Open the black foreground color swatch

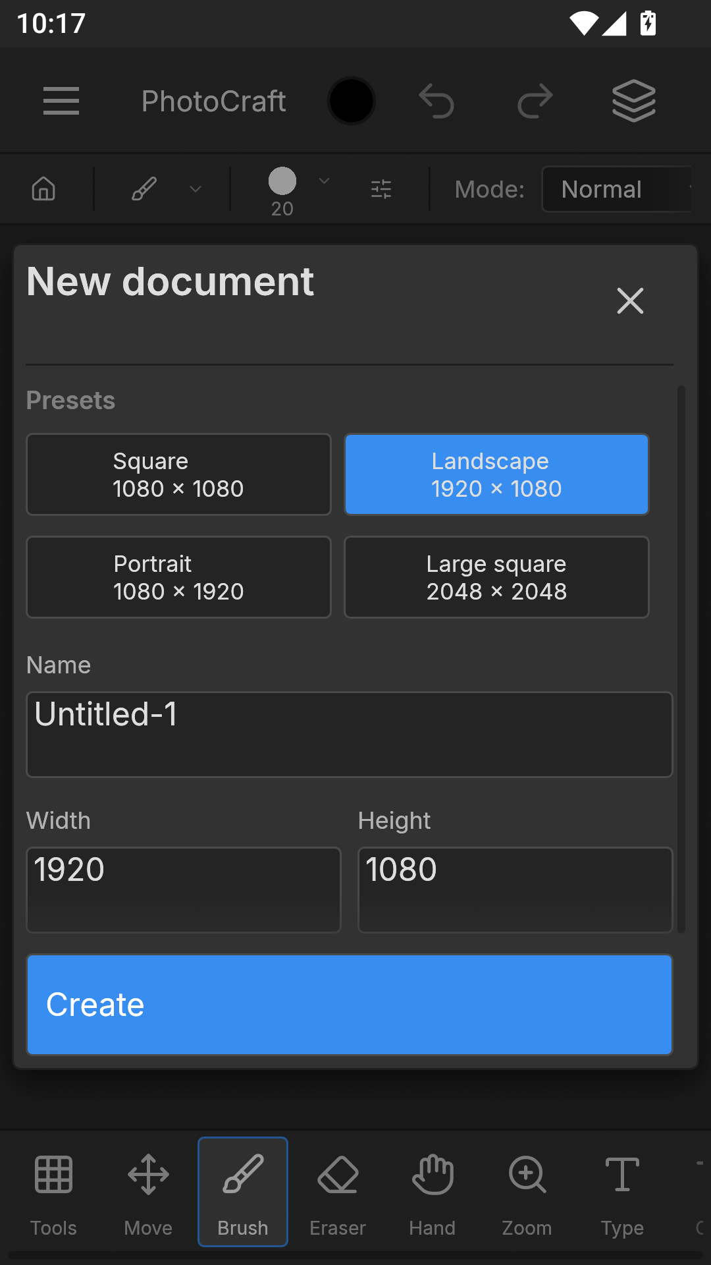pyautogui.click(x=352, y=101)
